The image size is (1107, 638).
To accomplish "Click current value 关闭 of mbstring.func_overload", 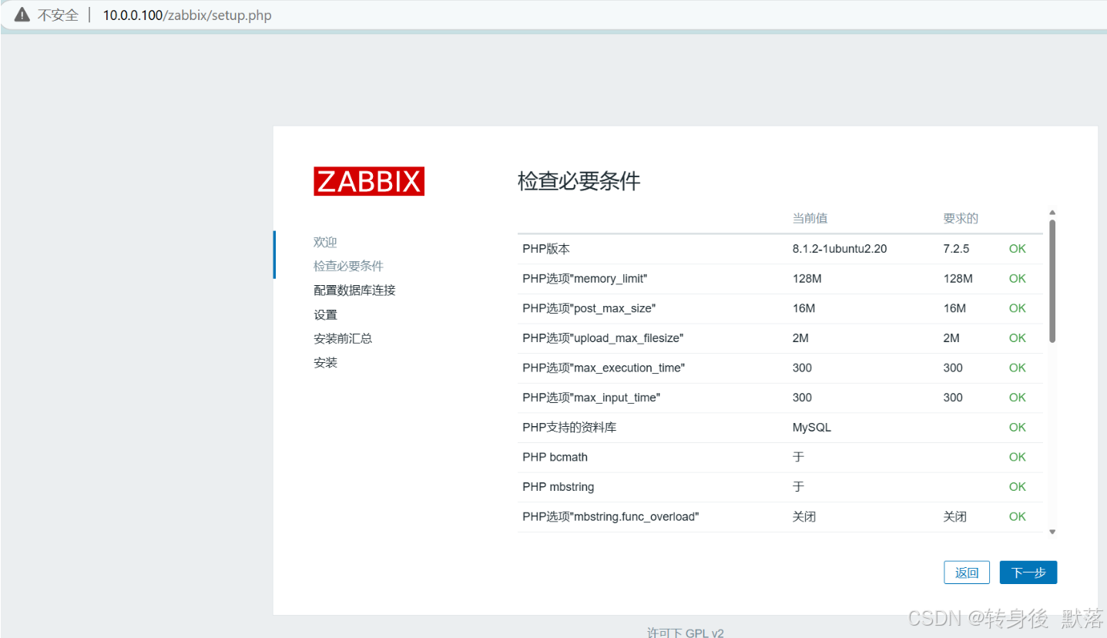I will pos(803,516).
